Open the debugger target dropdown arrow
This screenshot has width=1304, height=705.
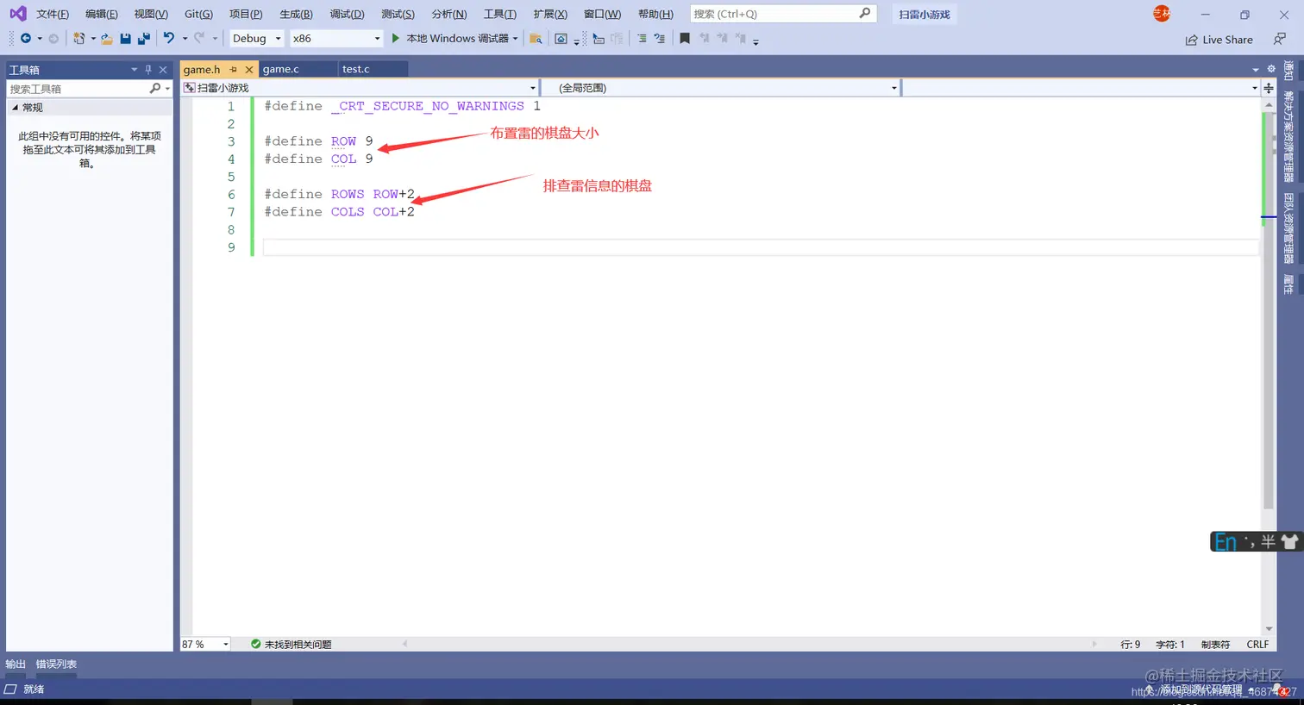click(x=515, y=38)
